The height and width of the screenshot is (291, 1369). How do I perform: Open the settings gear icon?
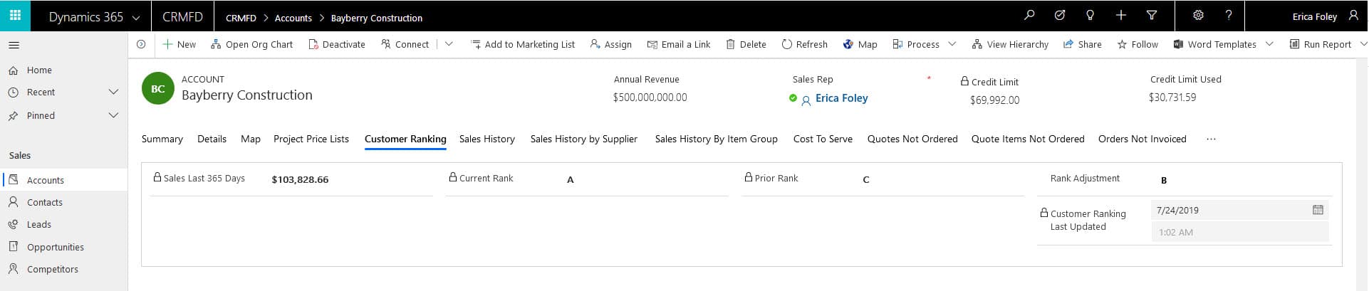click(1198, 15)
